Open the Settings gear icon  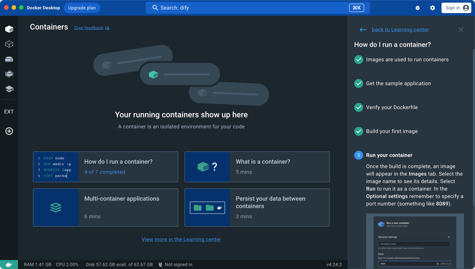(x=432, y=8)
